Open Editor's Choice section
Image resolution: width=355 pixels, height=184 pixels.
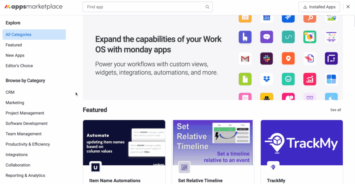(19, 66)
